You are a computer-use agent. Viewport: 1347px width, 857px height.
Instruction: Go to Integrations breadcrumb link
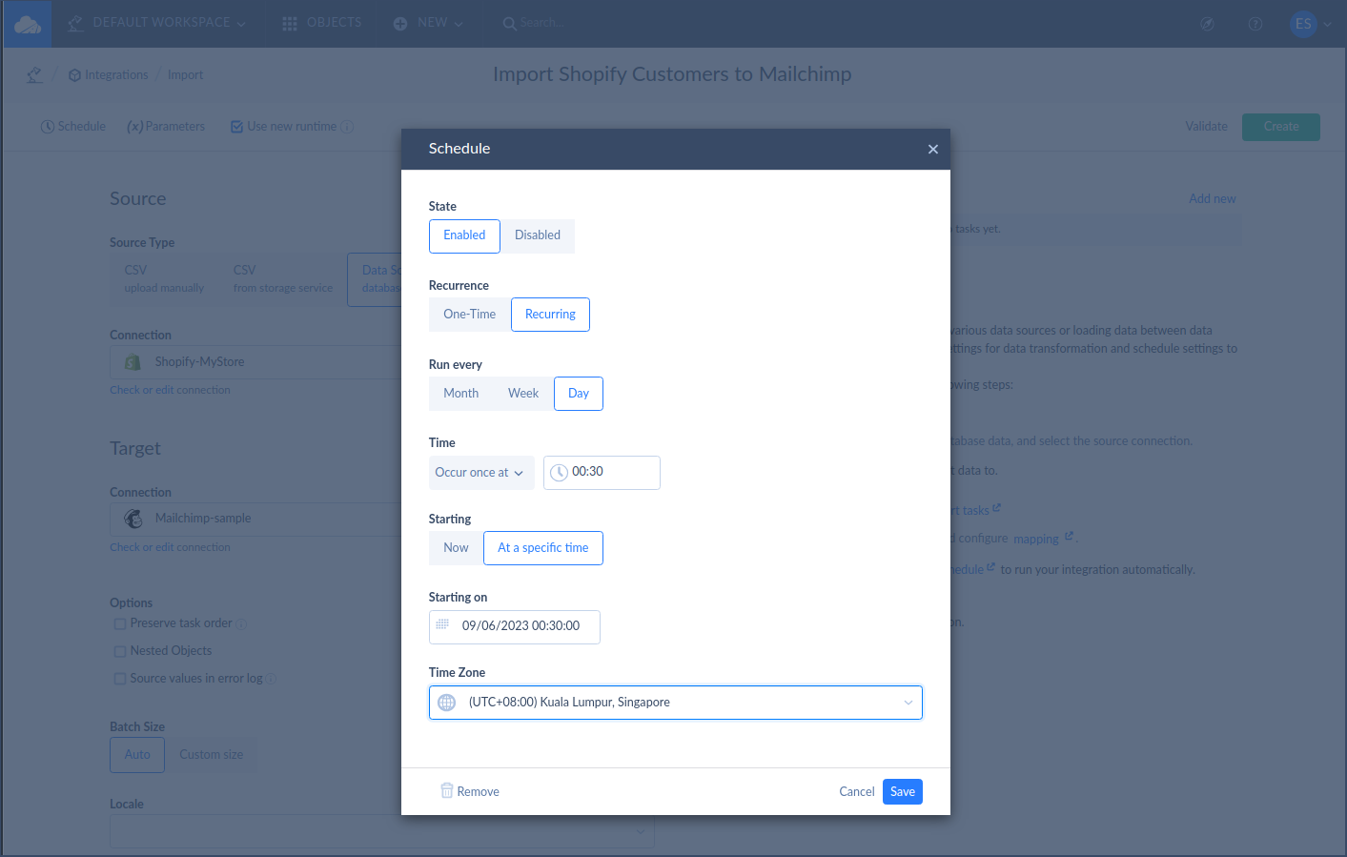click(x=109, y=75)
